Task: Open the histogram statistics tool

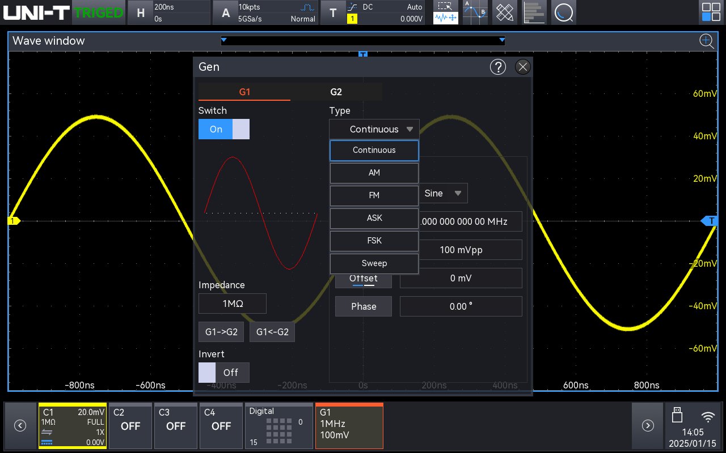Action: (x=534, y=12)
